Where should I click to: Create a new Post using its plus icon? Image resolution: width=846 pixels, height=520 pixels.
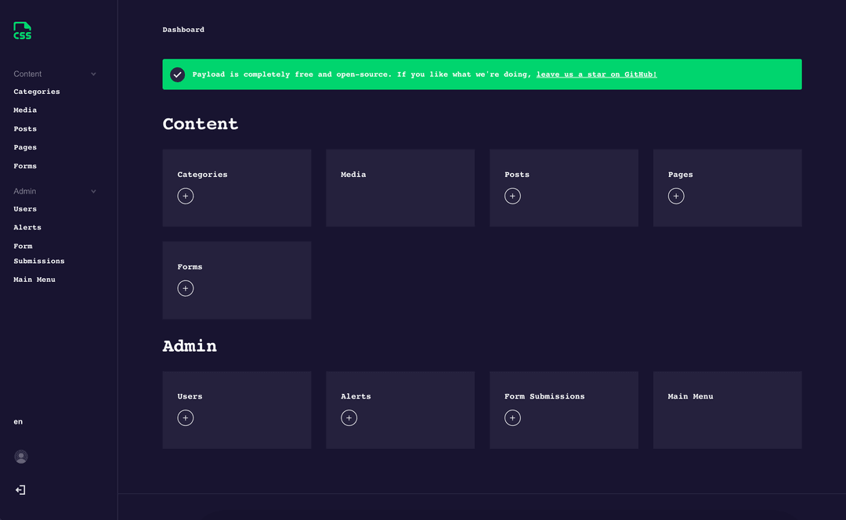pos(512,196)
